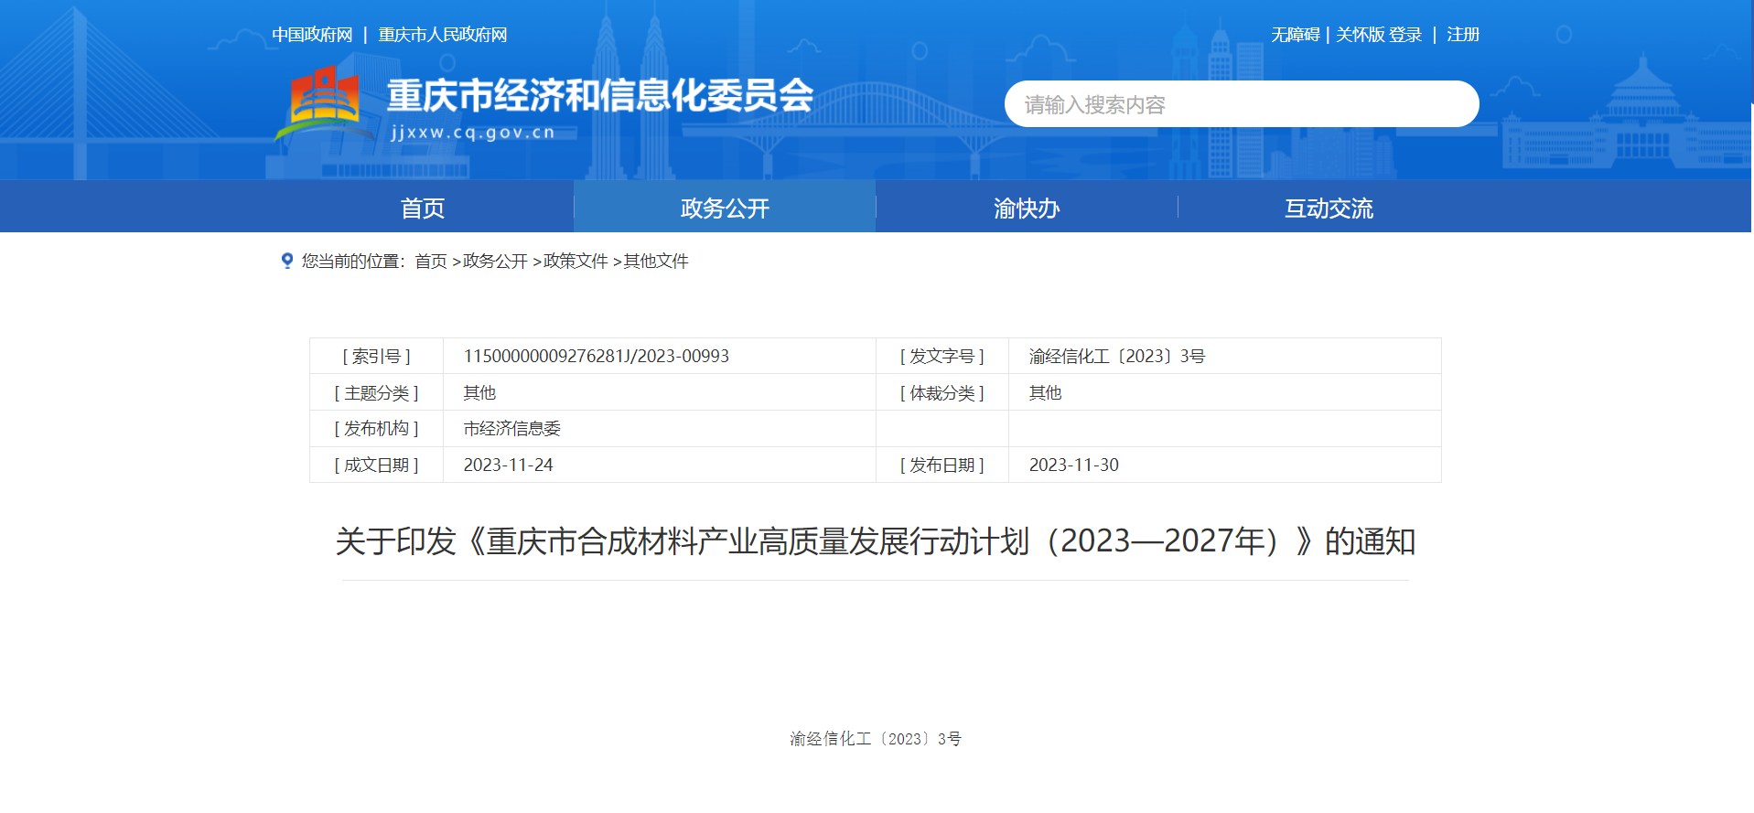
Task: Click the 重庆市经济和信息化委员会 site title
Action: tap(599, 96)
